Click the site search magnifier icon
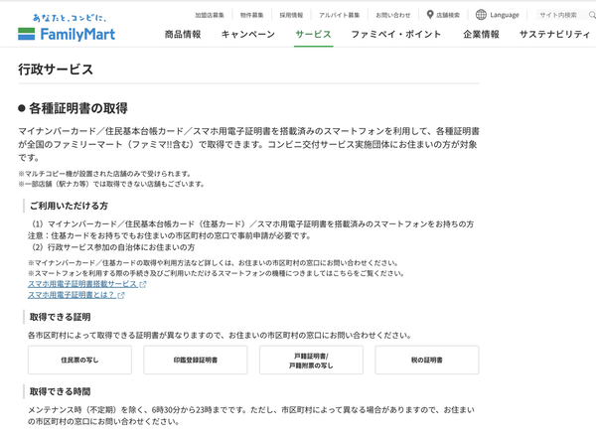This screenshot has width=596, height=439. click(x=592, y=15)
